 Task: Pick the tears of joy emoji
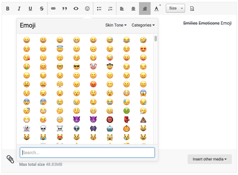(x=126, y=40)
